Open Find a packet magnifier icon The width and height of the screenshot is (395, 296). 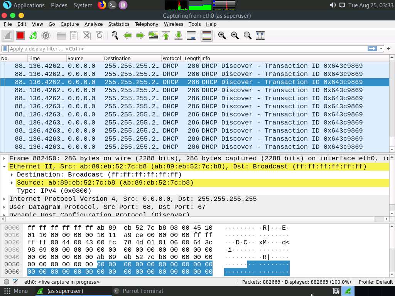115,35
